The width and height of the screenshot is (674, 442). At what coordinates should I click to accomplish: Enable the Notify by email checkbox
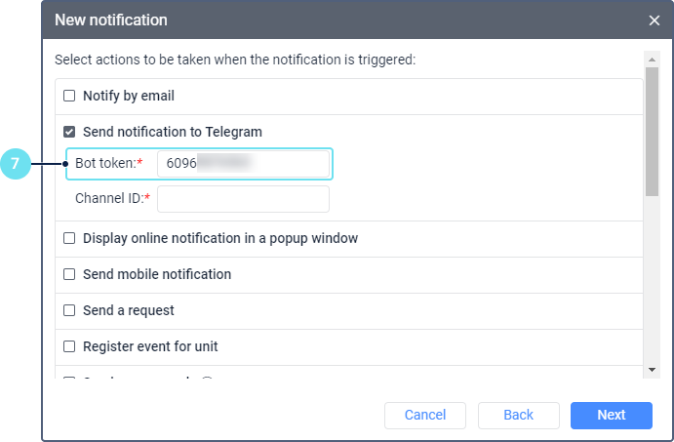(x=69, y=96)
